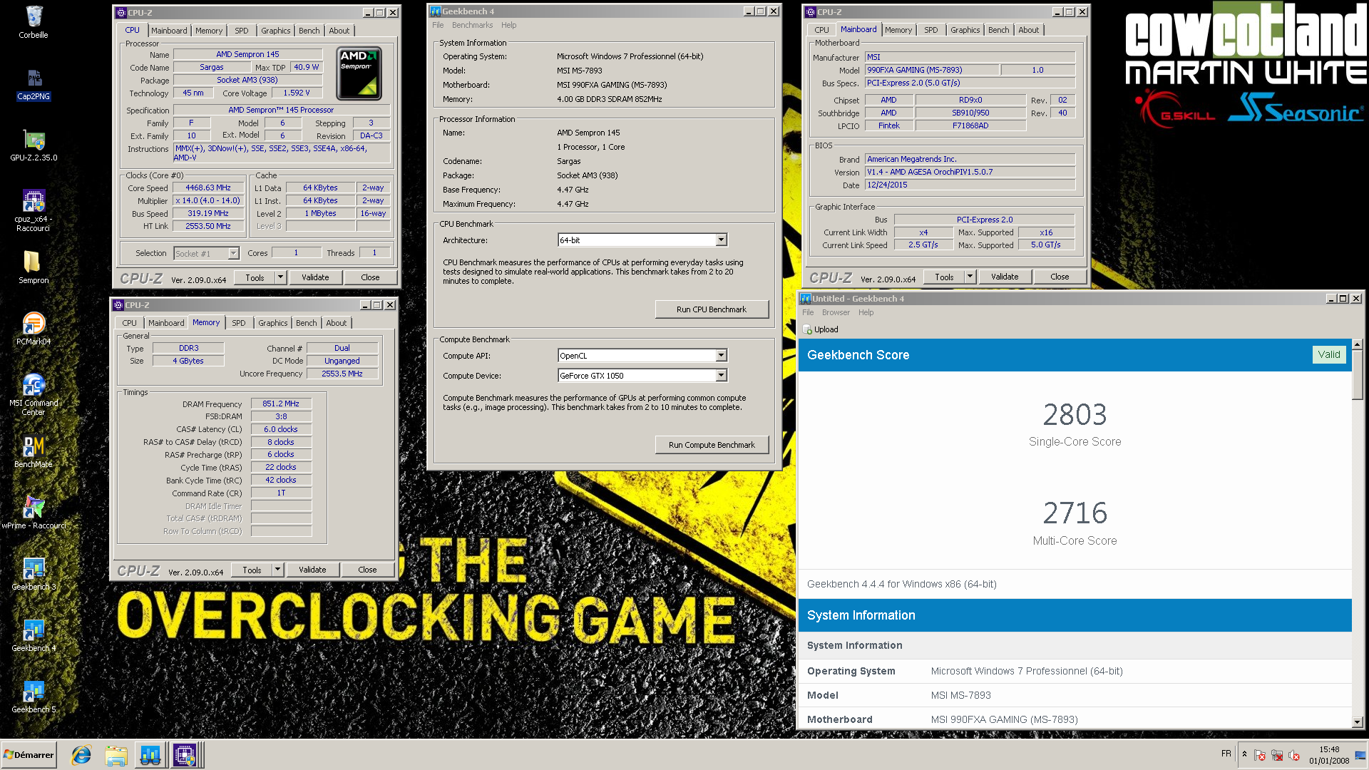
Task: Open Mainboard tab in top-left CPU-Z window
Action: [169, 31]
